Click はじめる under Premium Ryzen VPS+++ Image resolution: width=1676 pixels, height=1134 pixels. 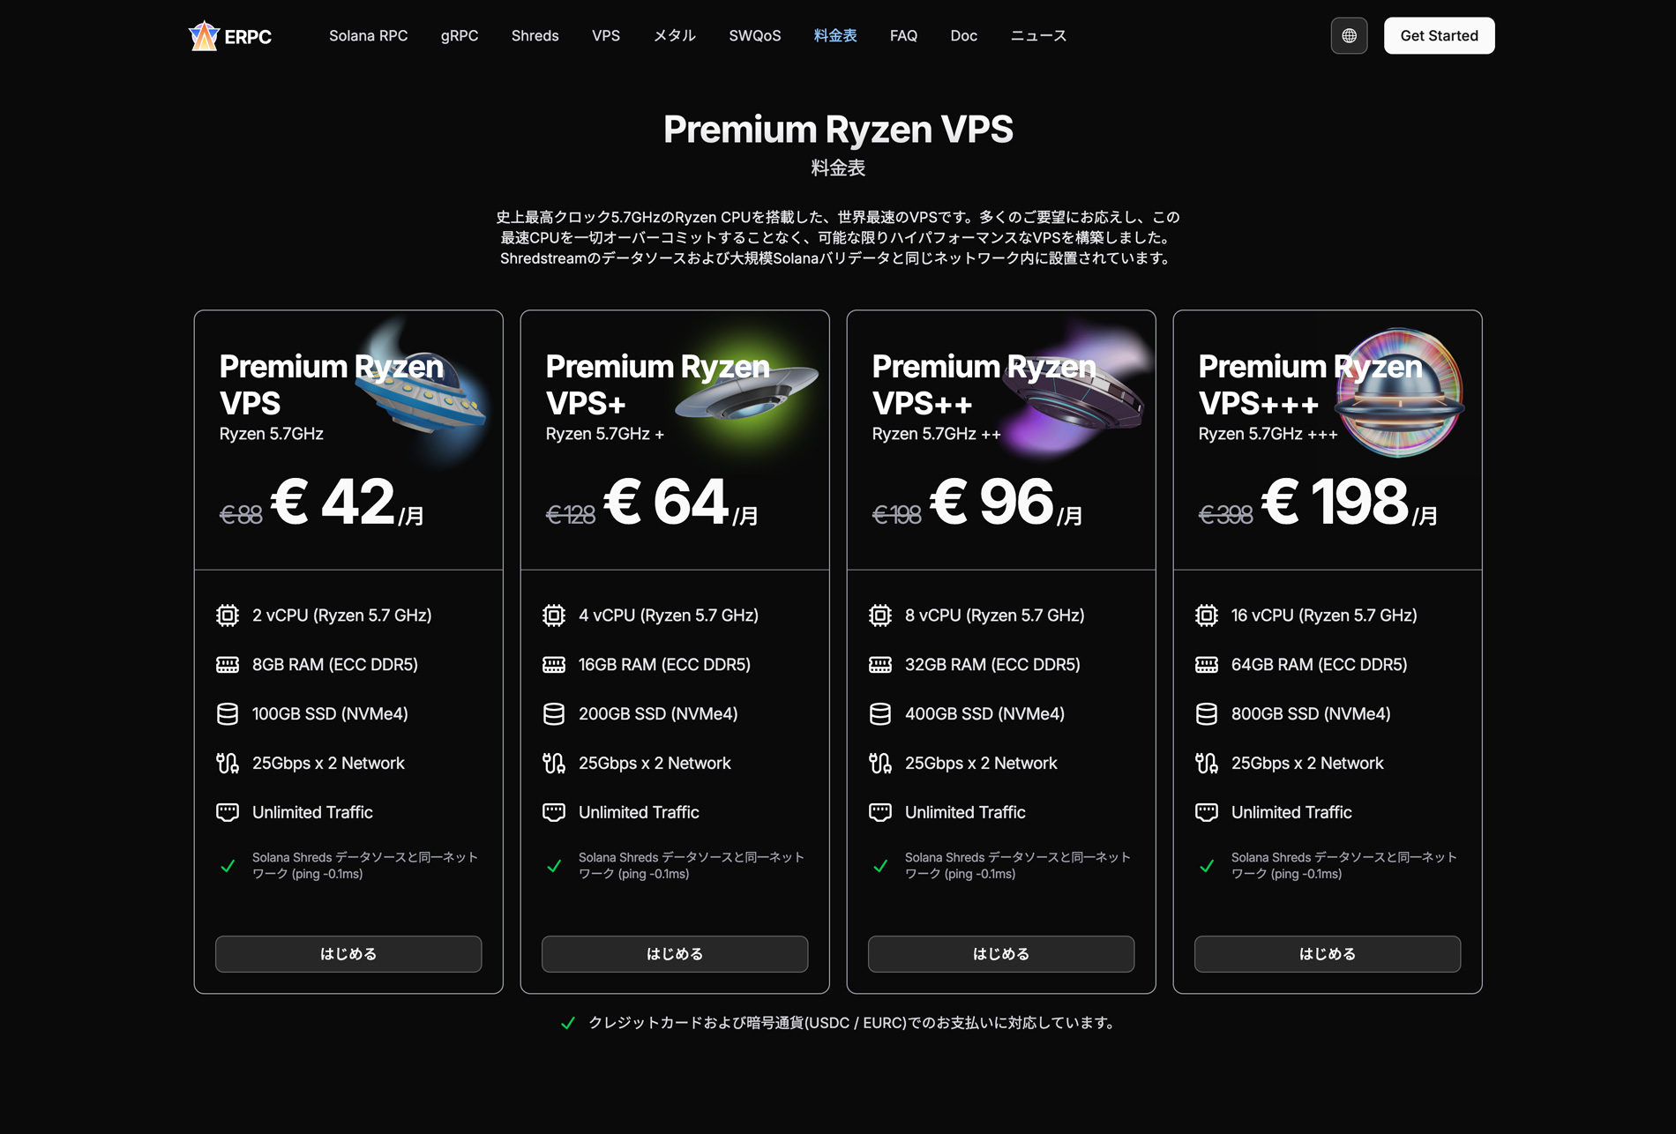pyautogui.click(x=1327, y=953)
